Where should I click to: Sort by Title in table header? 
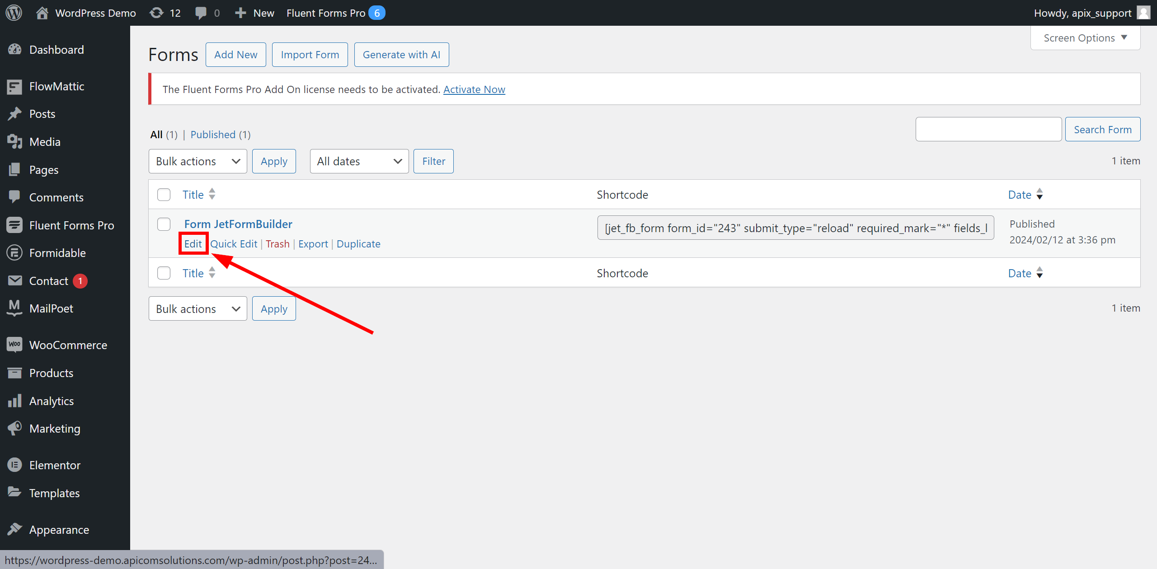point(199,195)
